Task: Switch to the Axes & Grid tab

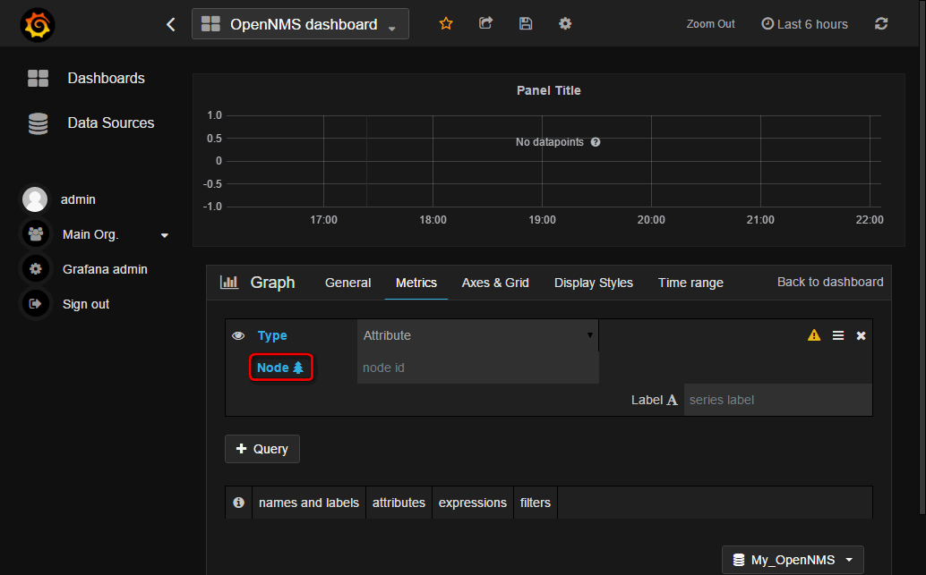Action: pos(495,283)
